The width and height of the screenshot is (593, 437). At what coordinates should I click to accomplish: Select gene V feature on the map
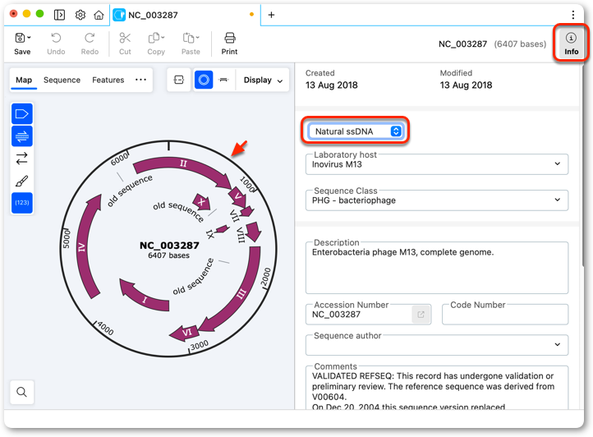[238, 196]
